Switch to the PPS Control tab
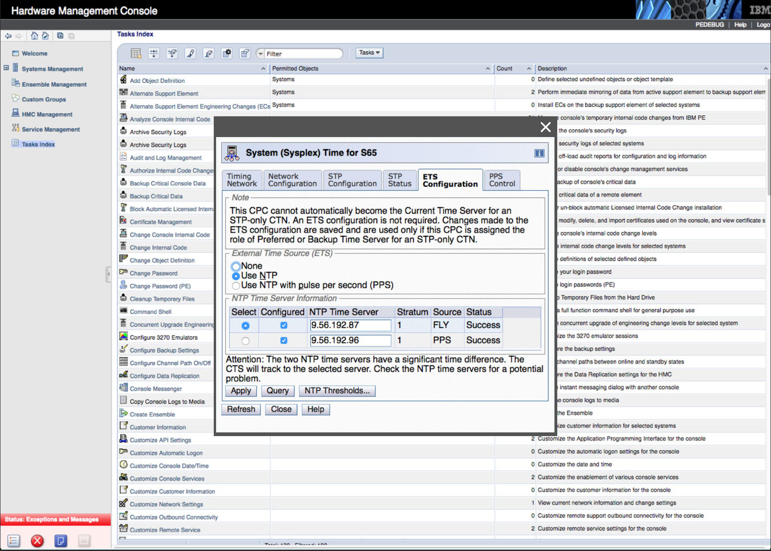This screenshot has height=551, width=771. click(x=502, y=180)
